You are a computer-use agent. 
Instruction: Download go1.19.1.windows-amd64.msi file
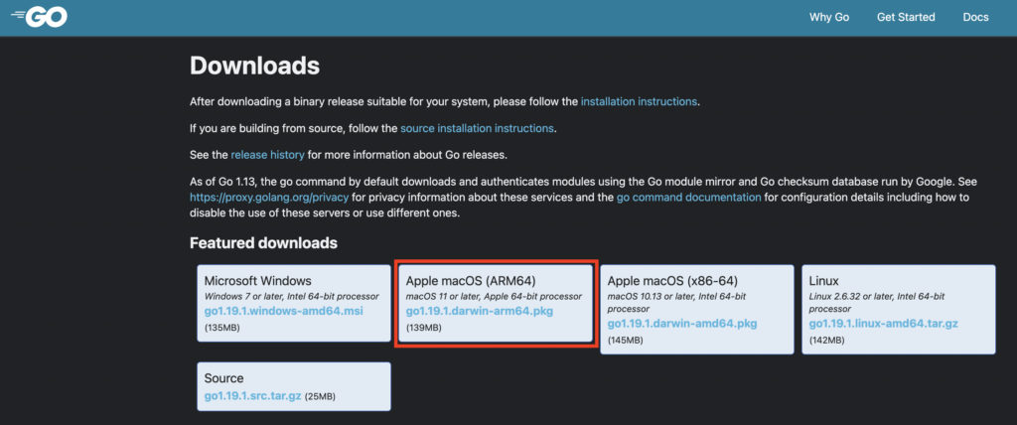280,311
